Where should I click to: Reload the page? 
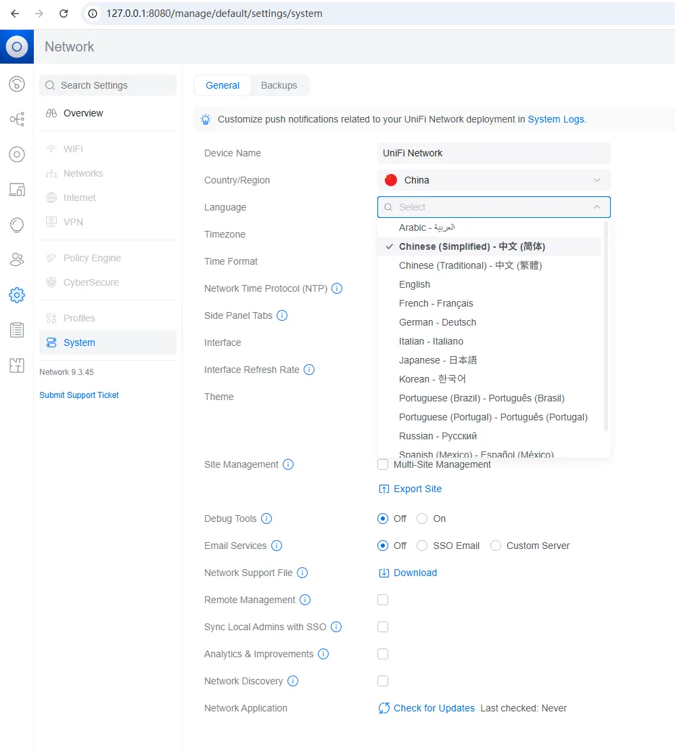pyautogui.click(x=64, y=14)
